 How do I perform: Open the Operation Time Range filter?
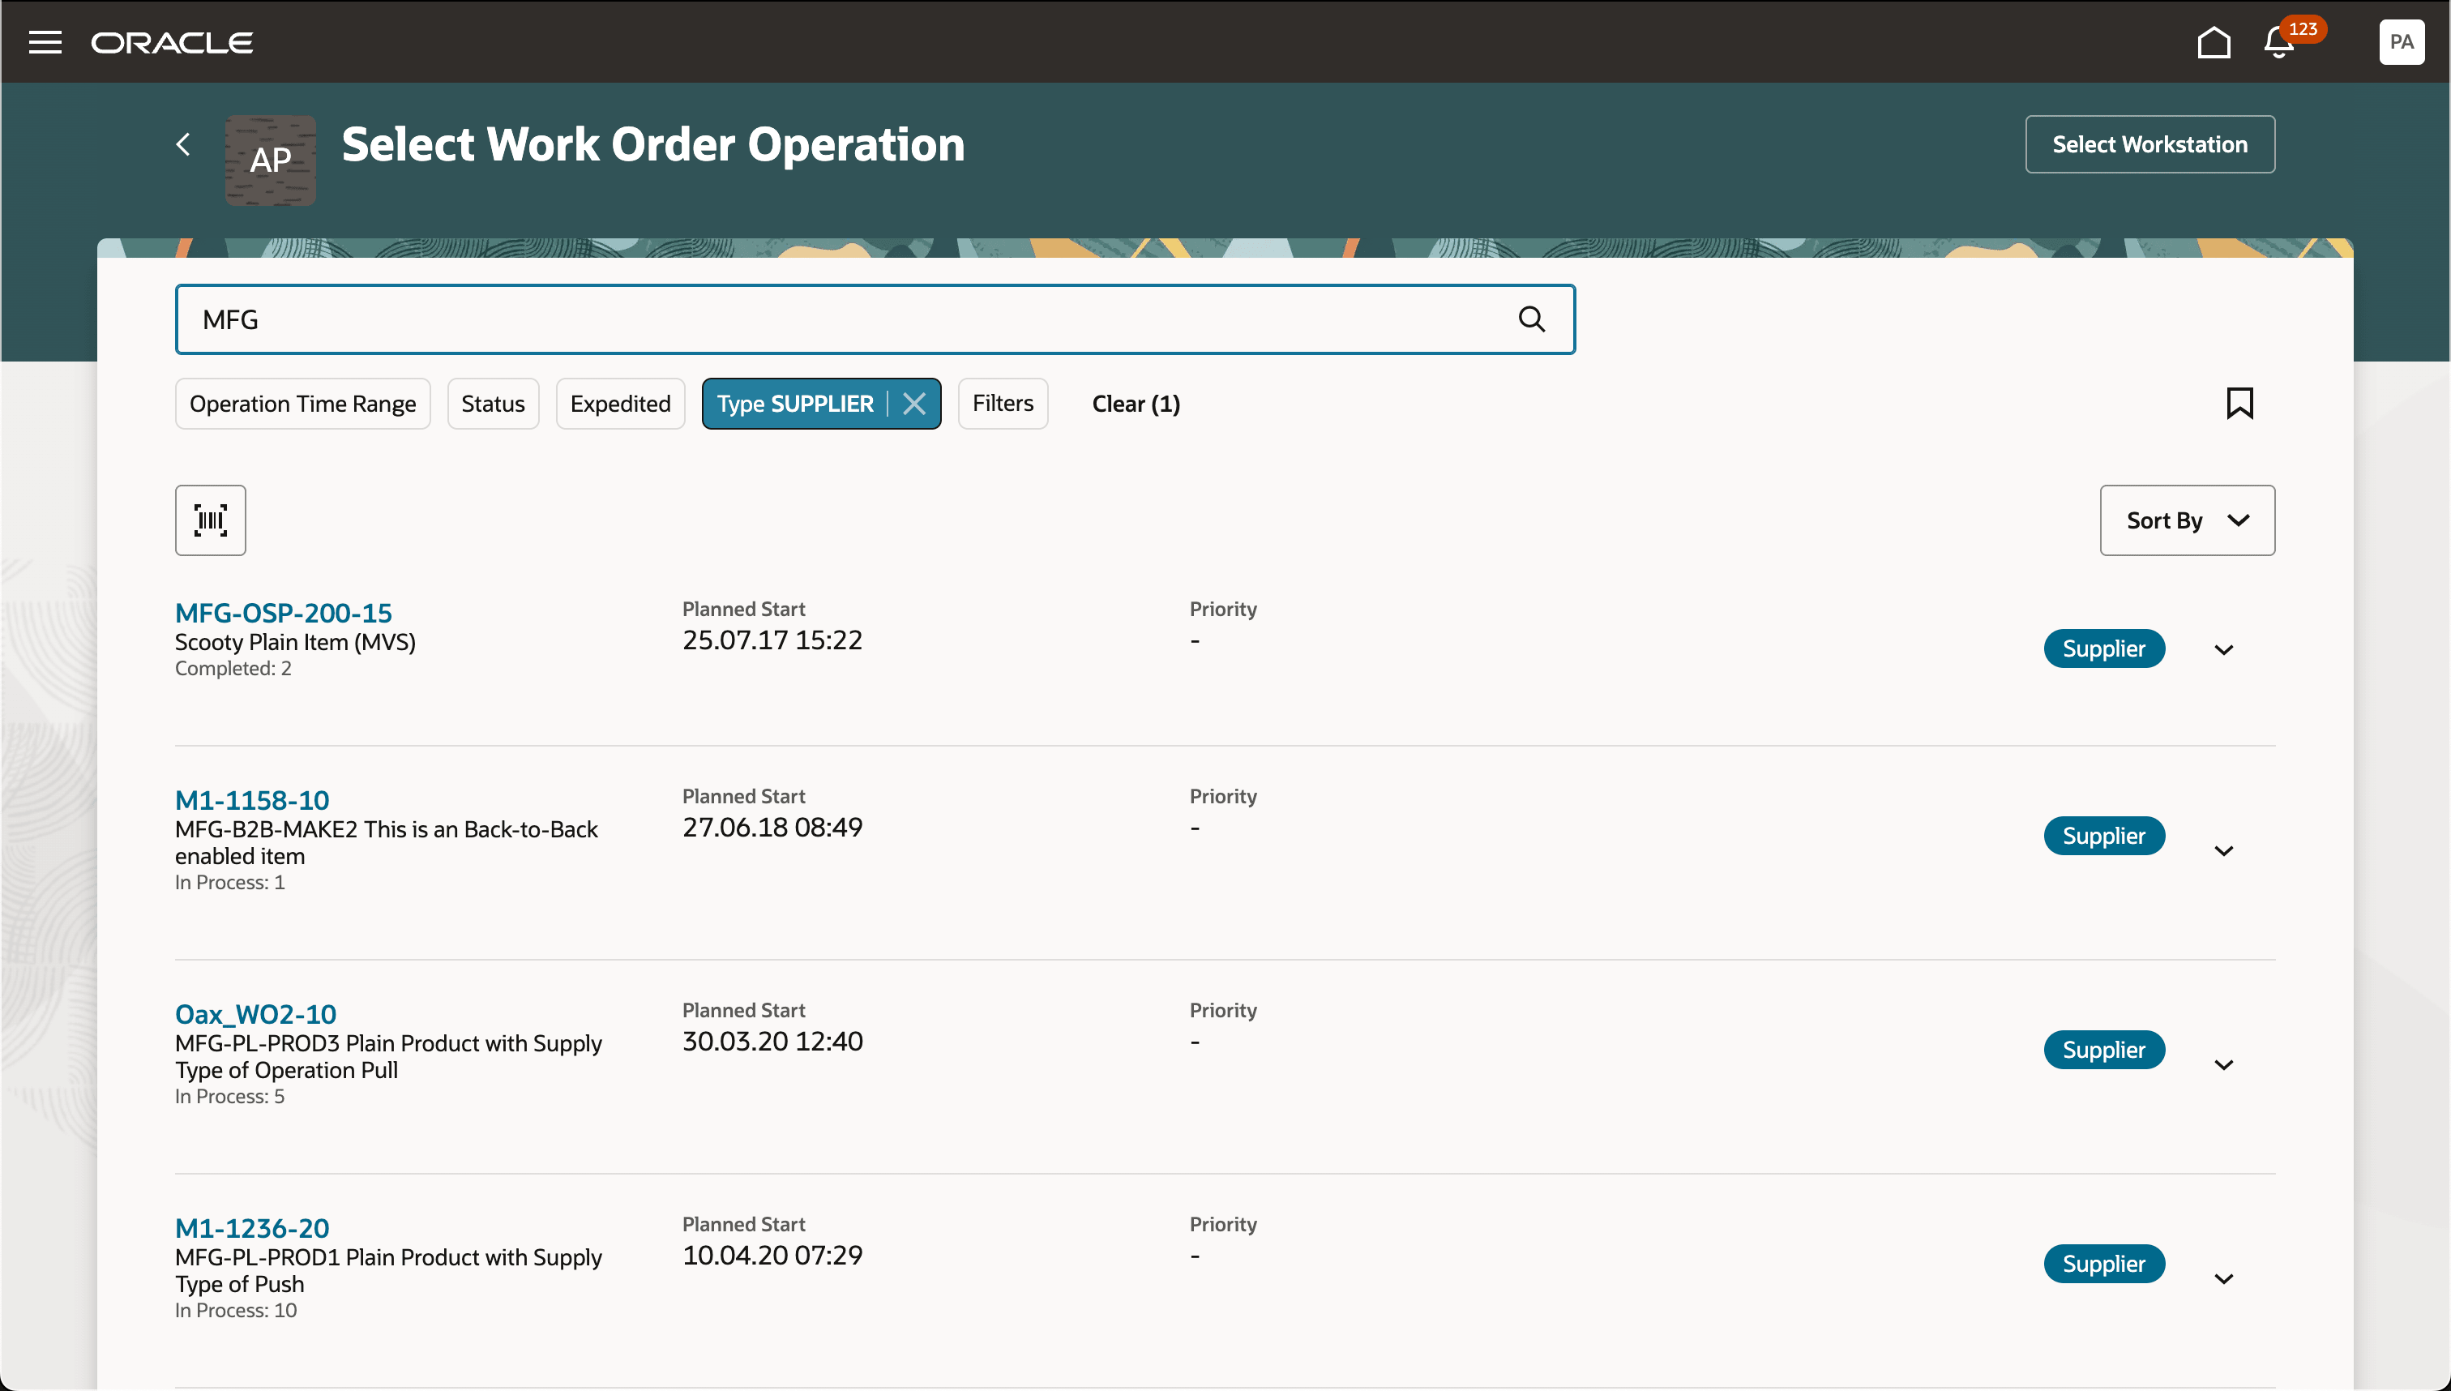303,403
